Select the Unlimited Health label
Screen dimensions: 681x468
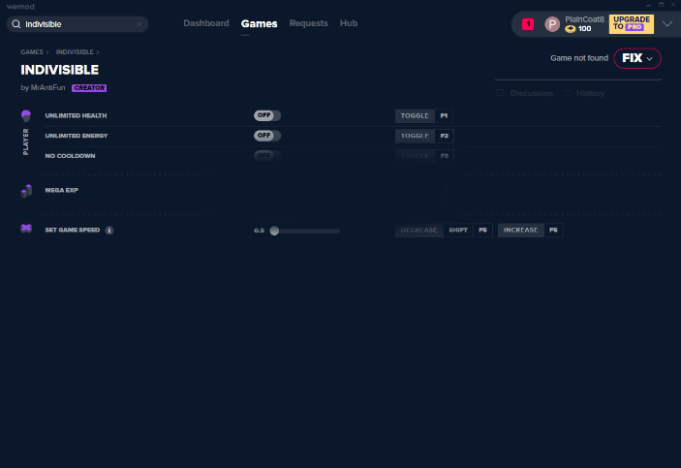tap(76, 115)
